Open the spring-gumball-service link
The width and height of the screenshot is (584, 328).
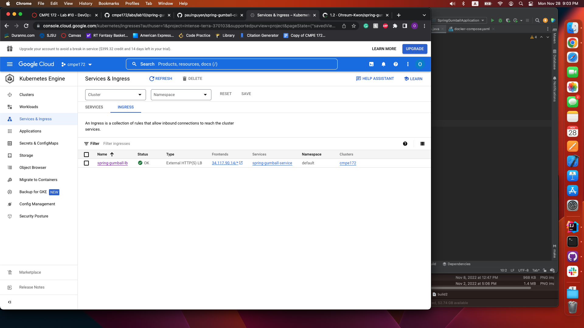tap(272, 163)
